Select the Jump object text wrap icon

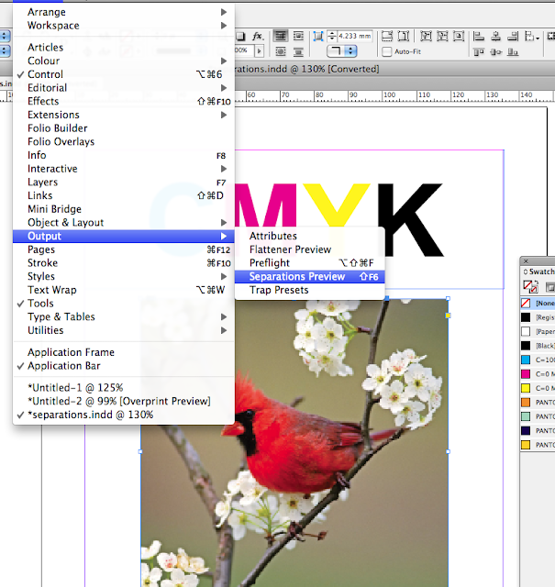298,51
